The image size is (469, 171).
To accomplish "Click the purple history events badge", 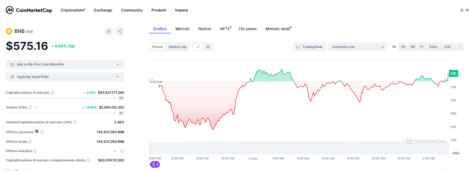I will click(155, 164).
